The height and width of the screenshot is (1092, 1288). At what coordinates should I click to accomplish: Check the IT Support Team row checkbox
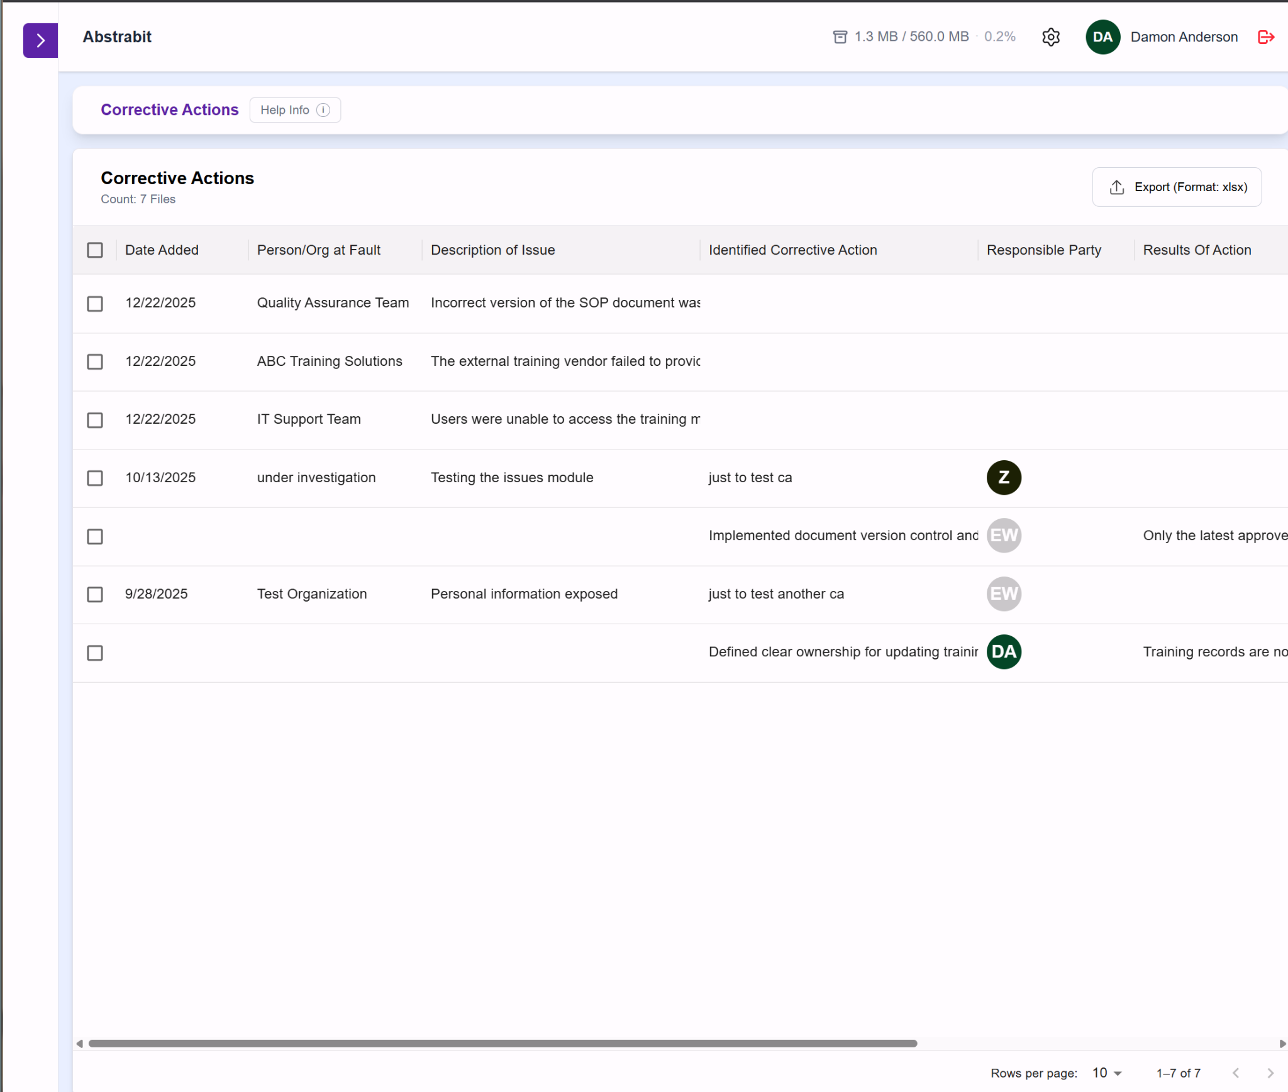pyautogui.click(x=95, y=420)
